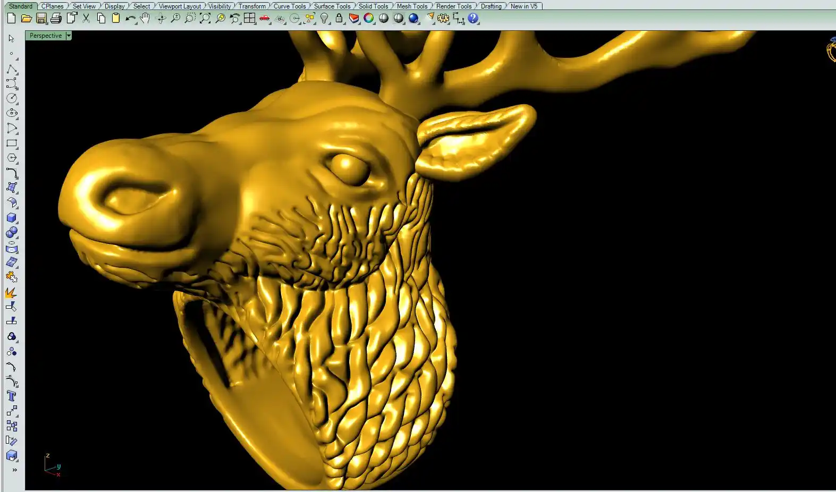836x492 pixels.
Task: Click the Print icon
Action: tap(56, 19)
